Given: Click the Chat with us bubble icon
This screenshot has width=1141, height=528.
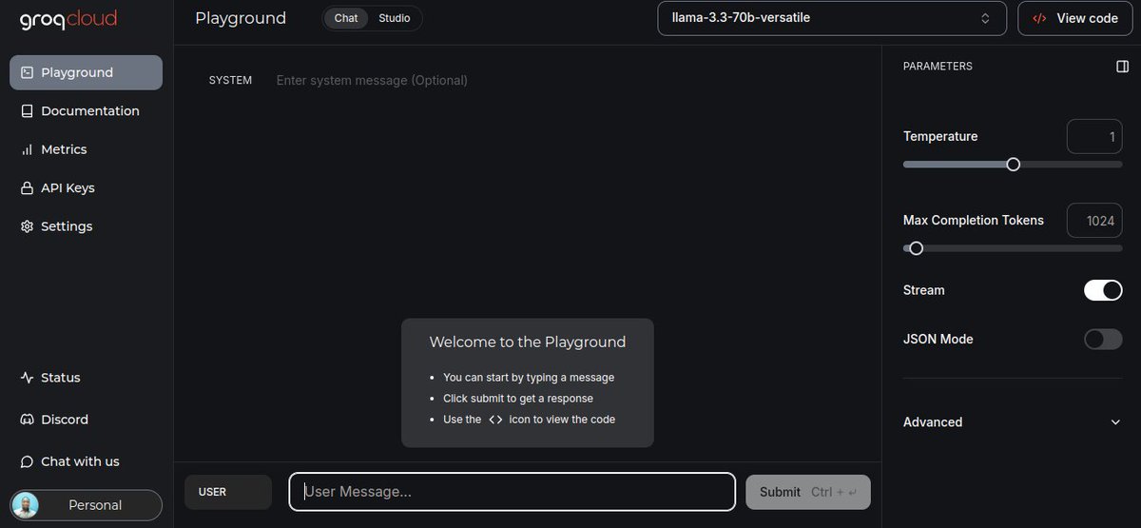Looking at the screenshot, I should pos(27,461).
